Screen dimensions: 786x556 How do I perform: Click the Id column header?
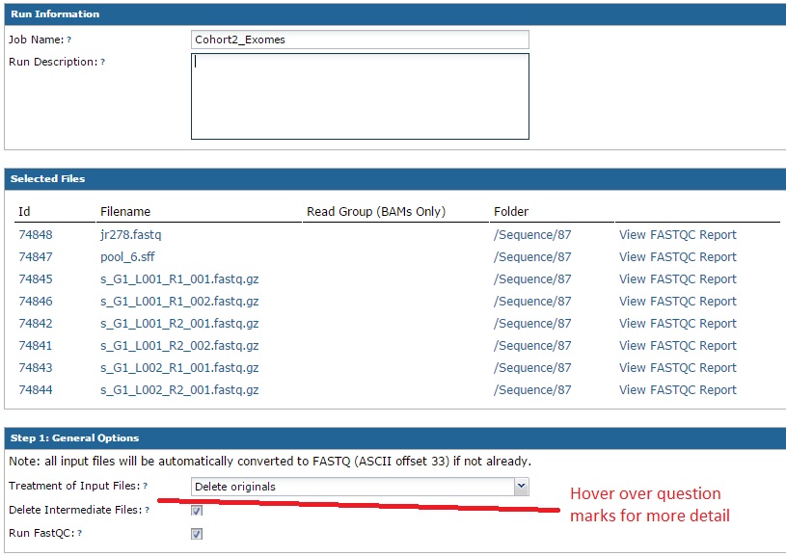point(24,212)
